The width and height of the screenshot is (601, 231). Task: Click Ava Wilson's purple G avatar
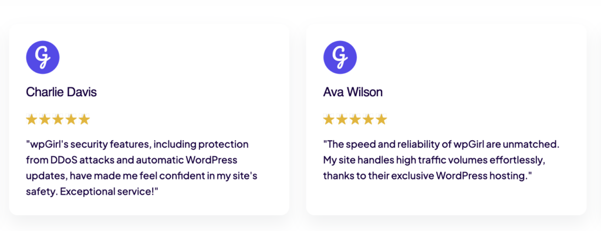[x=340, y=57]
